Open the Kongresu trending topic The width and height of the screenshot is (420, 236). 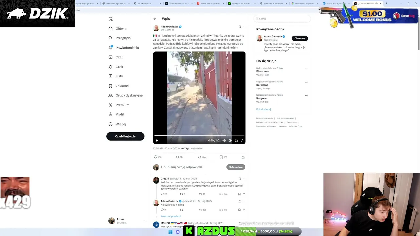(x=262, y=98)
